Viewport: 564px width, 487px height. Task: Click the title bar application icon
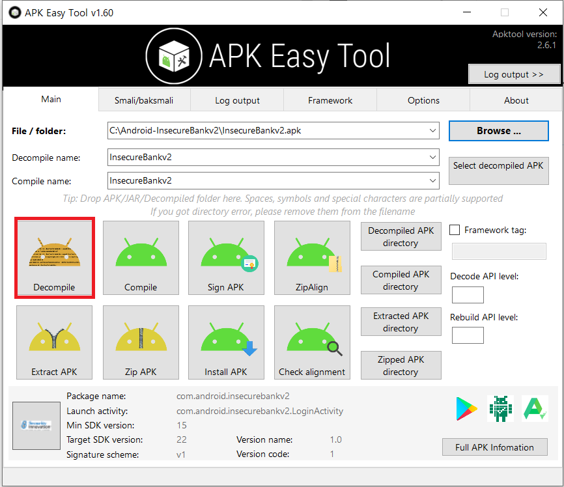[x=15, y=13]
